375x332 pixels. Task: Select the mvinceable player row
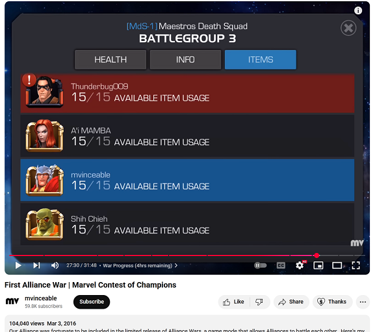point(187,180)
